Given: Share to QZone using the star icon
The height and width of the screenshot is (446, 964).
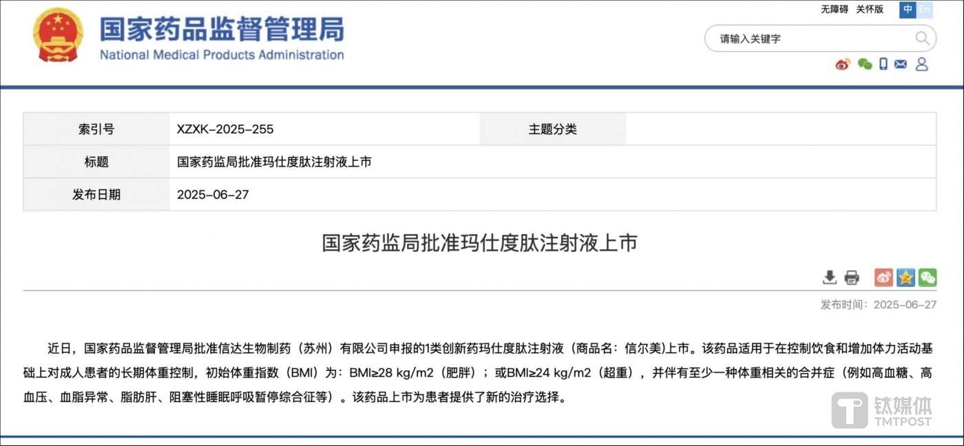Looking at the screenshot, I should [905, 277].
